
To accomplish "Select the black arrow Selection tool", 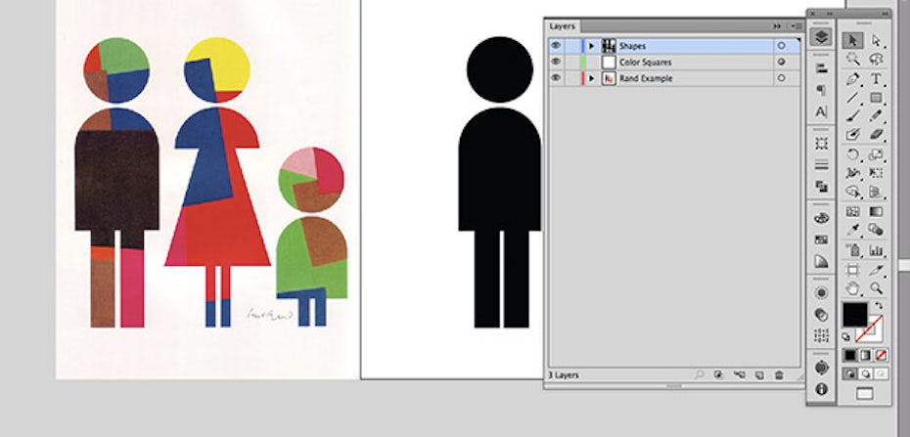I will 853,40.
